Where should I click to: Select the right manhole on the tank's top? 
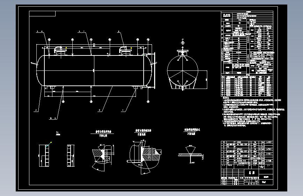[125, 51]
